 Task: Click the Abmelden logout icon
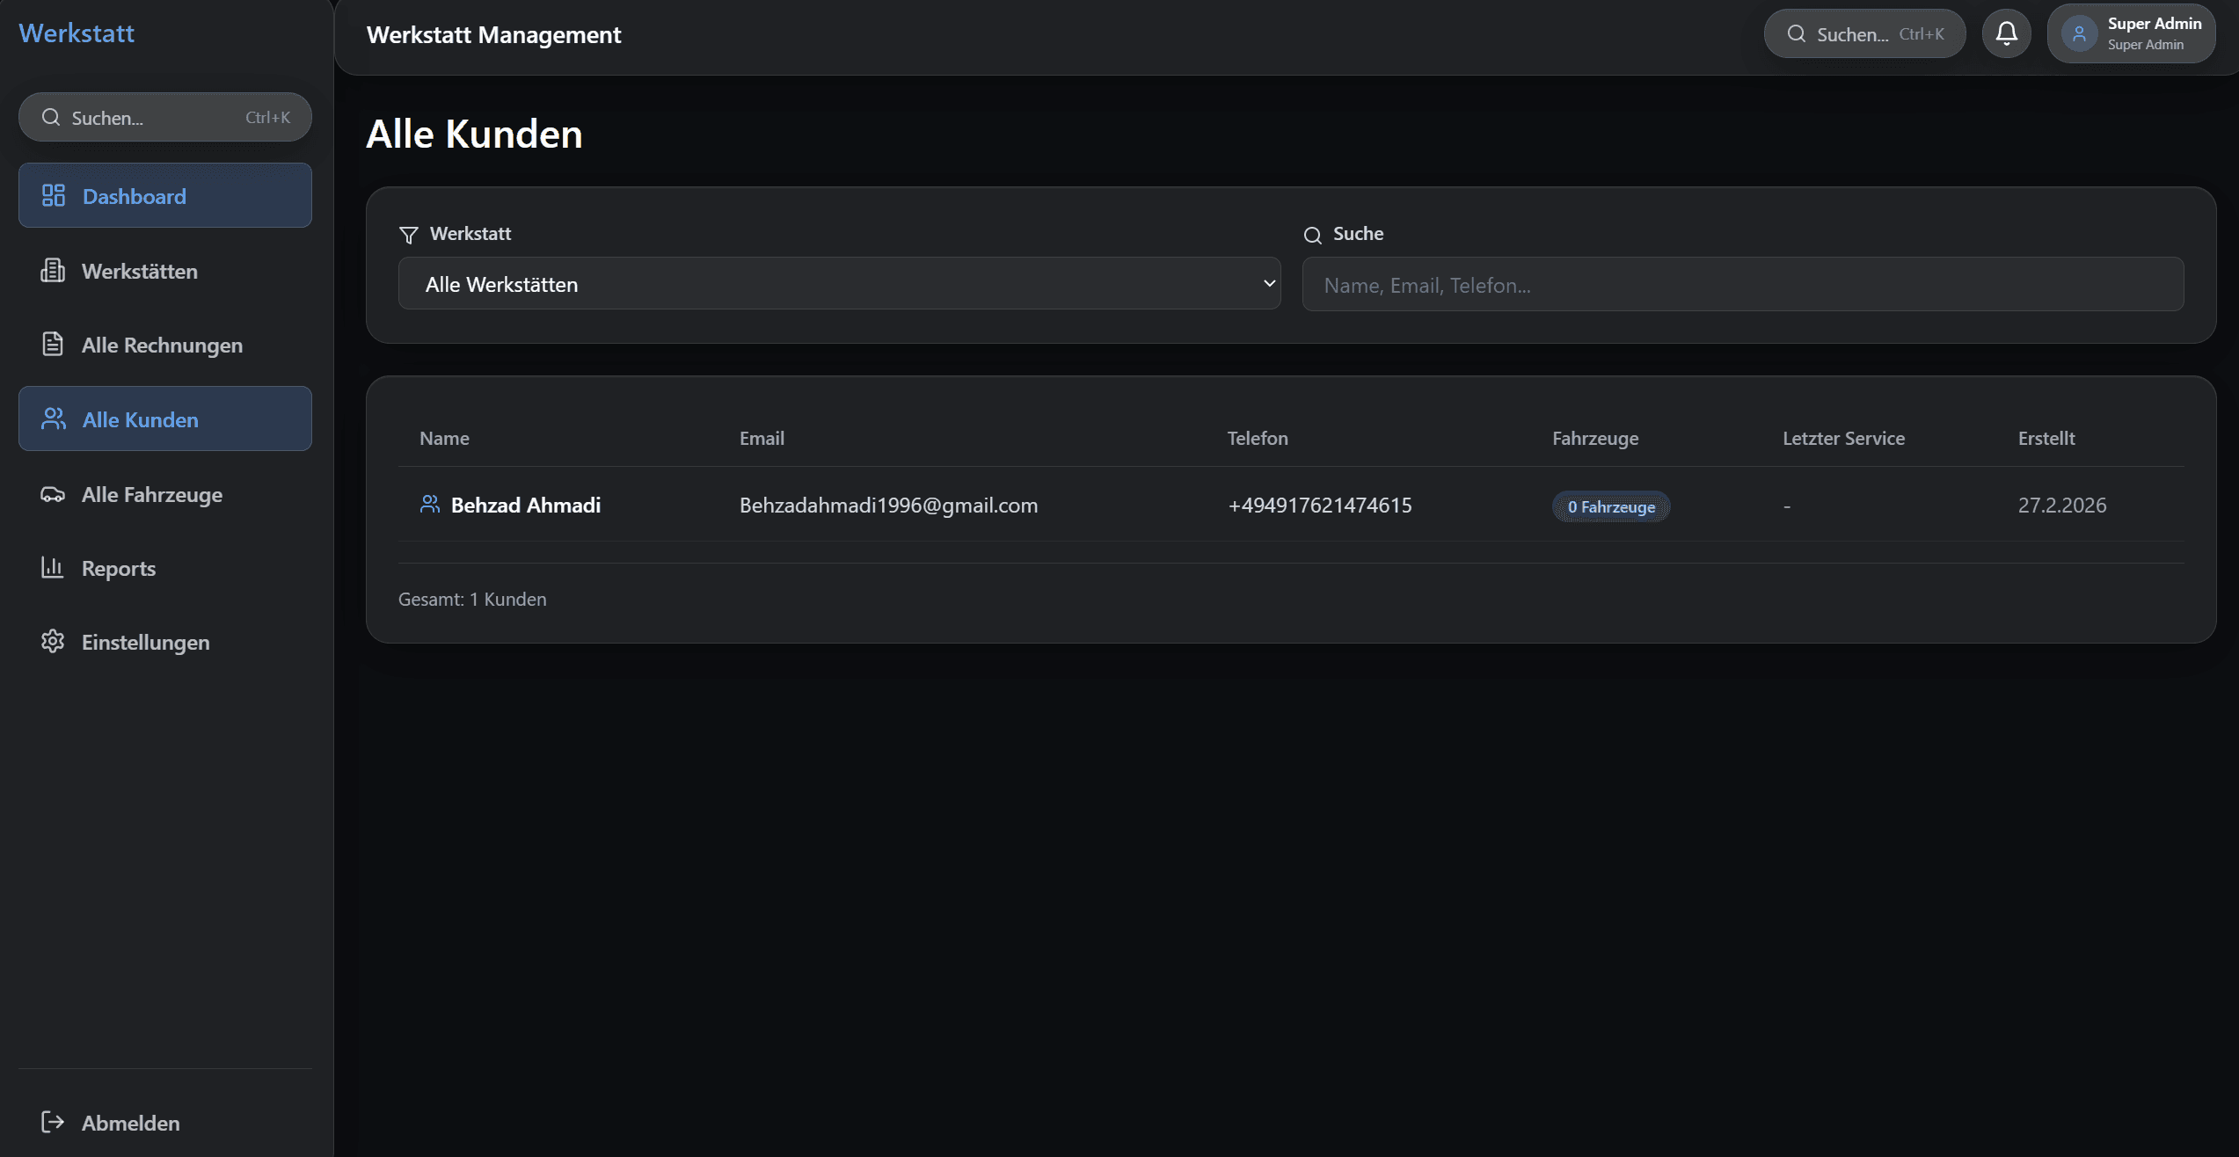coord(53,1122)
